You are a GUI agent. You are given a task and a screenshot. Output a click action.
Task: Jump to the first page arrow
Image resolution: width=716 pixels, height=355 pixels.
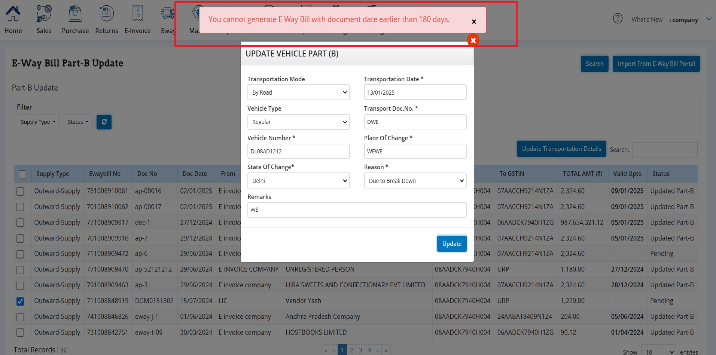[x=326, y=351]
